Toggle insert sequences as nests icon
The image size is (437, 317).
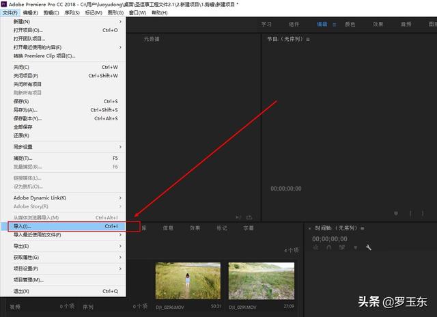(x=315, y=247)
